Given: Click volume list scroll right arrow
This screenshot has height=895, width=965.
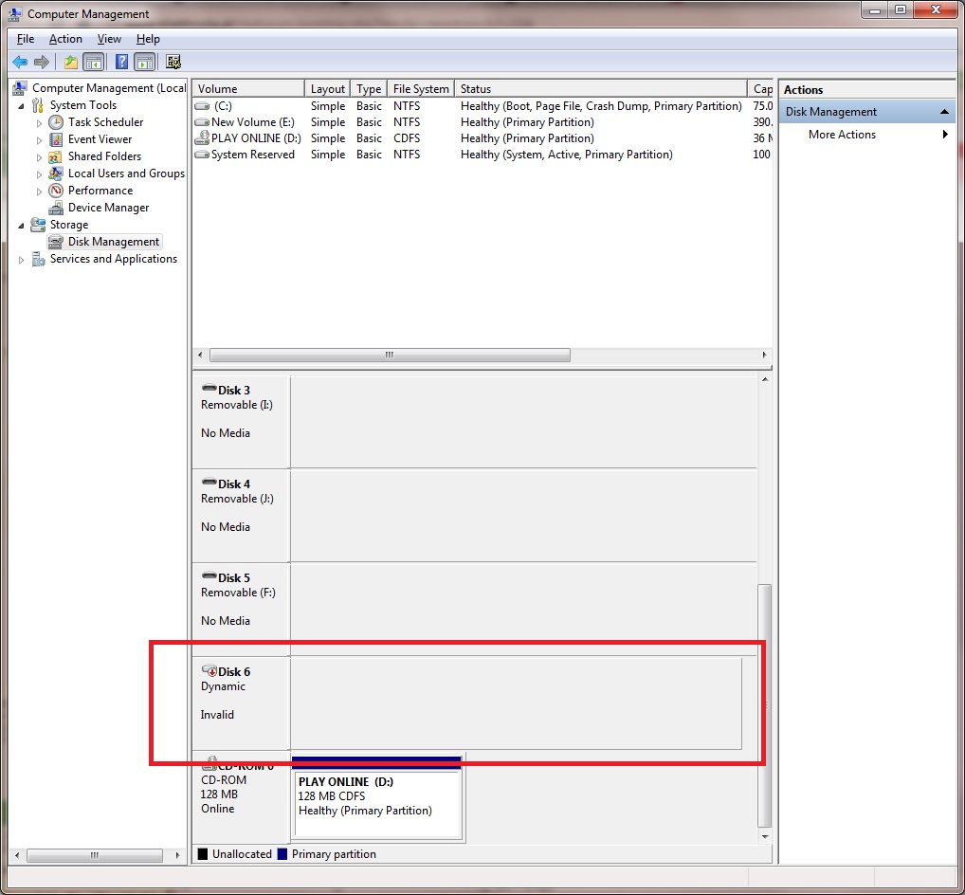Looking at the screenshot, I should (764, 356).
